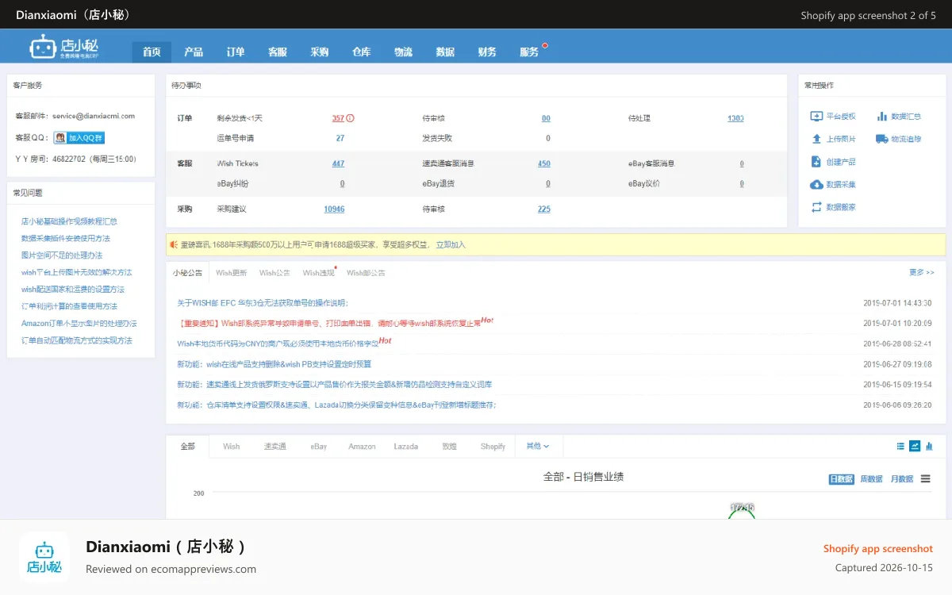Click the 平台授权 monitor icon
Screen dimensions: 952x595
tap(816, 117)
